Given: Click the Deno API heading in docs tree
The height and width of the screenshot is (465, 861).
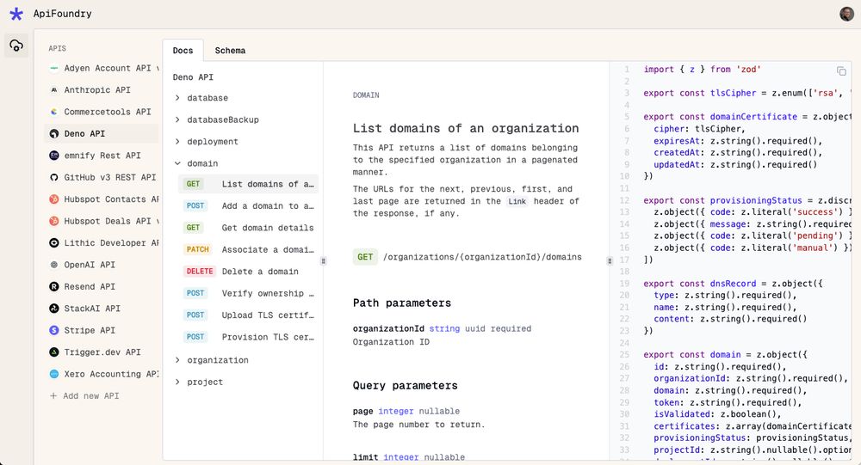Looking at the screenshot, I should click(193, 77).
